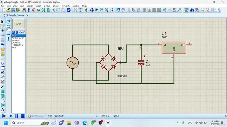Open the Windows Start menu
The height and width of the screenshot is (127, 227).
coord(6,123)
